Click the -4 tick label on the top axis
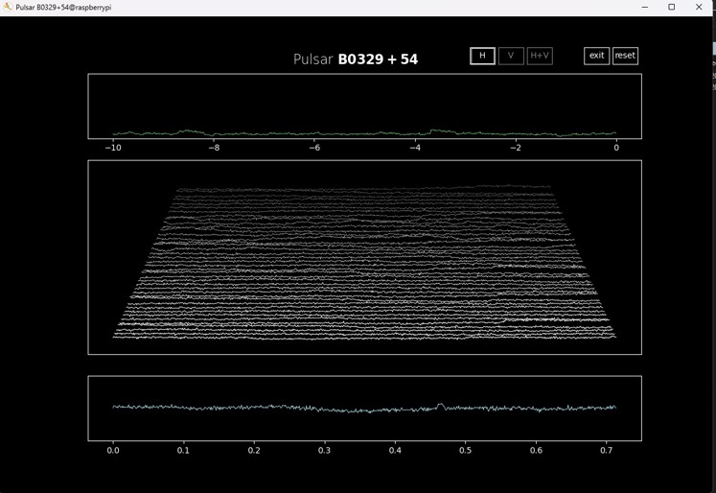Image resolution: width=716 pixels, height=493 pixels. [414, 148]
